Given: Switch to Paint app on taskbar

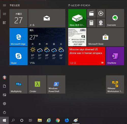Looking at the screenshot, I should tap(76, 120).
